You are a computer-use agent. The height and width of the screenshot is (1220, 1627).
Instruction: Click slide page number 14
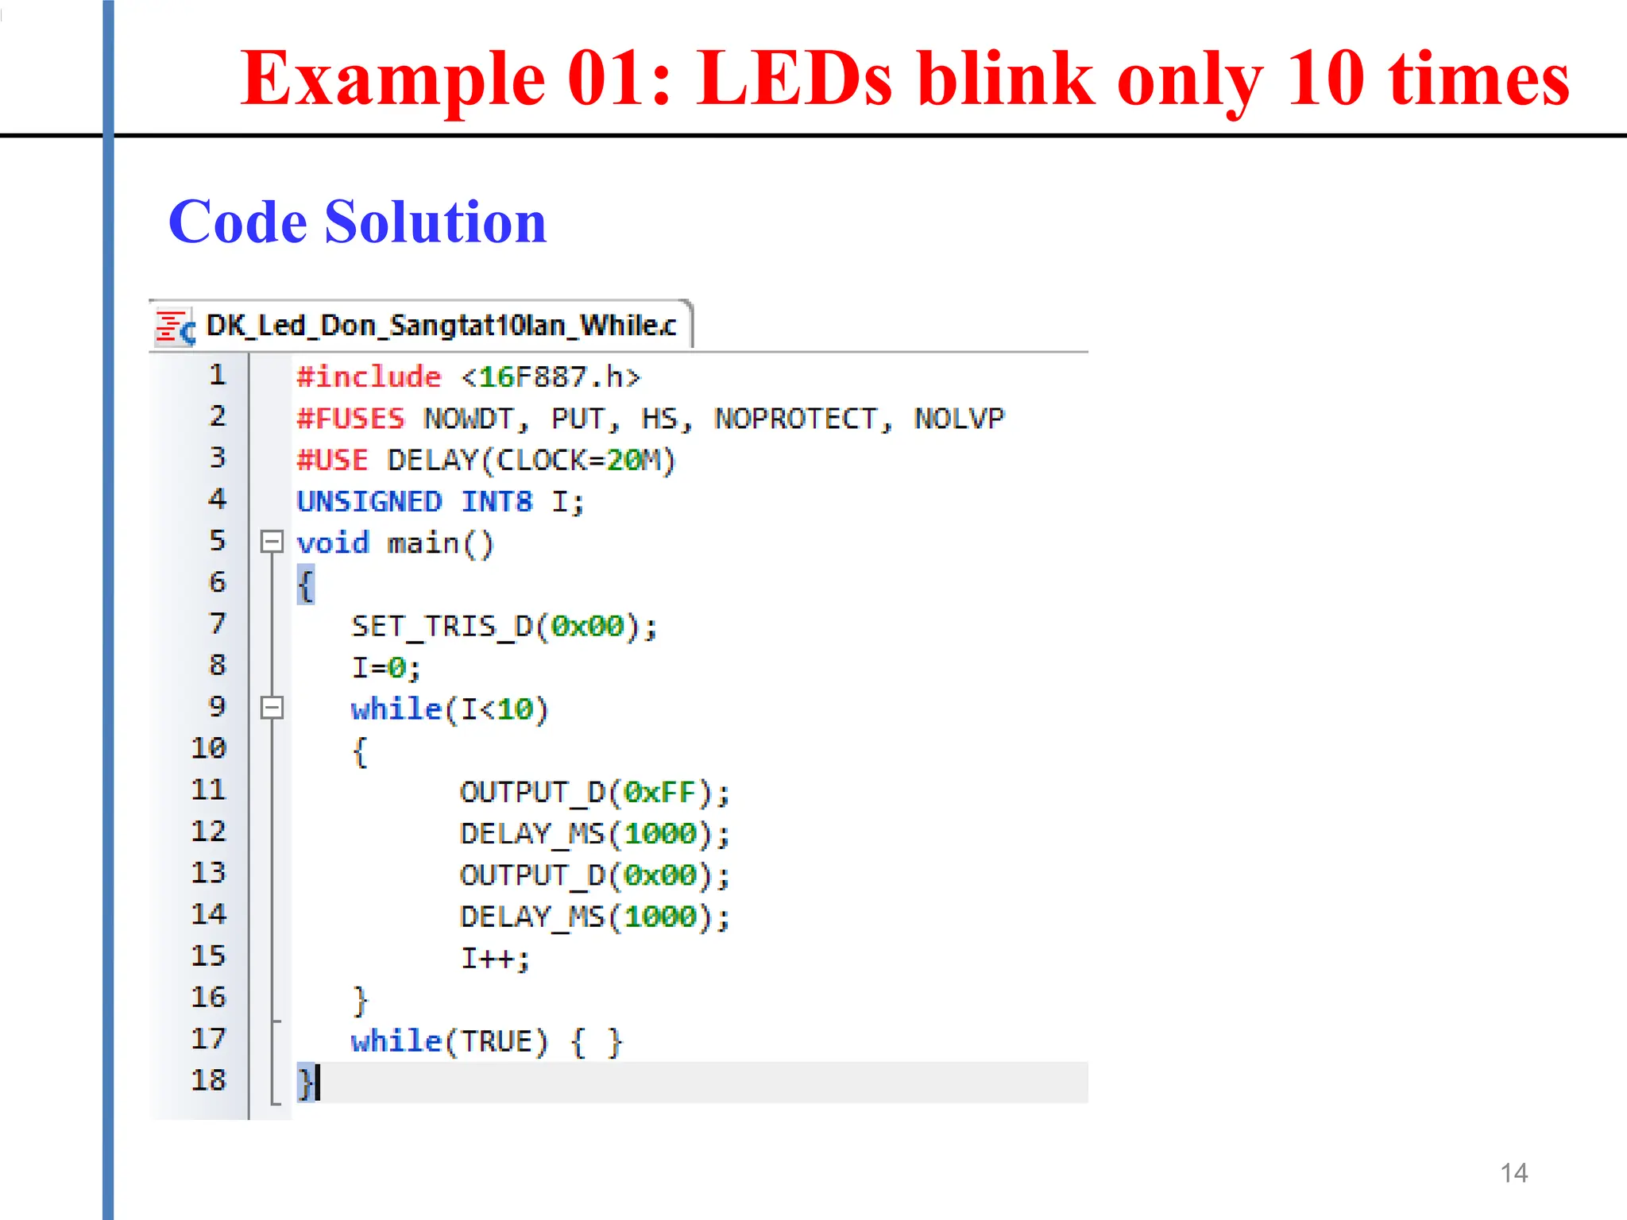tap(1513, 1173)
